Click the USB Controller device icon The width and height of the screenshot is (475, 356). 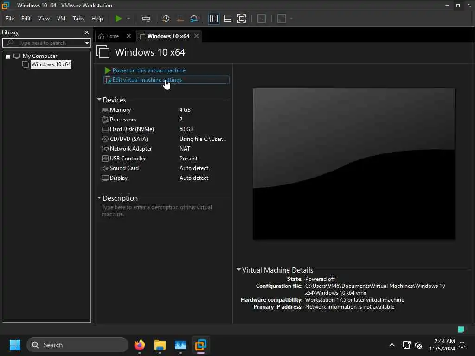click(105, 159)
